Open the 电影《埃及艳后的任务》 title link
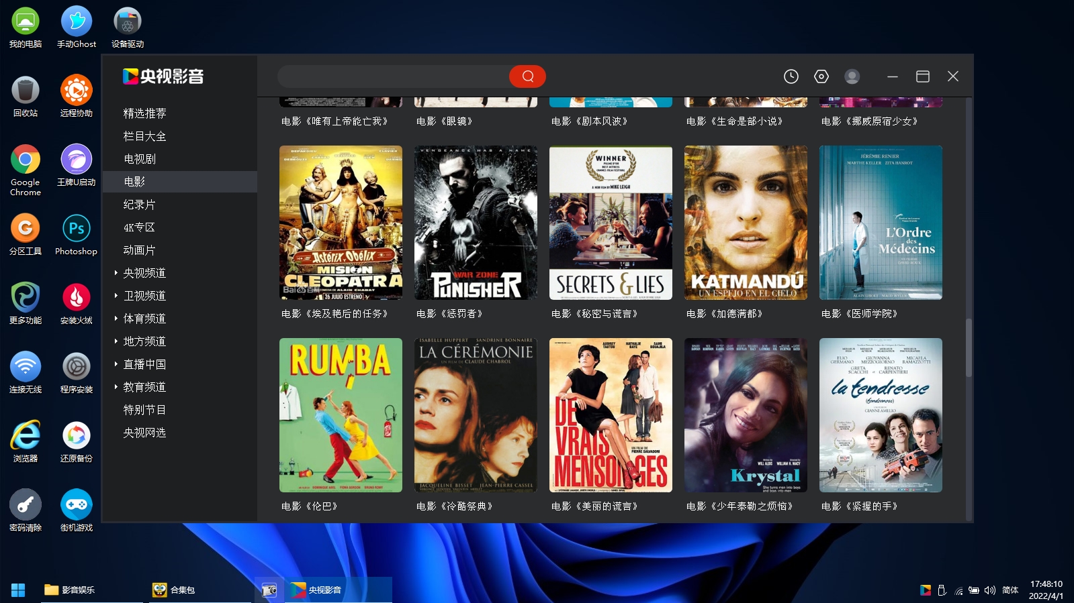Screen dimensions: 1074x603 (334, 314)
